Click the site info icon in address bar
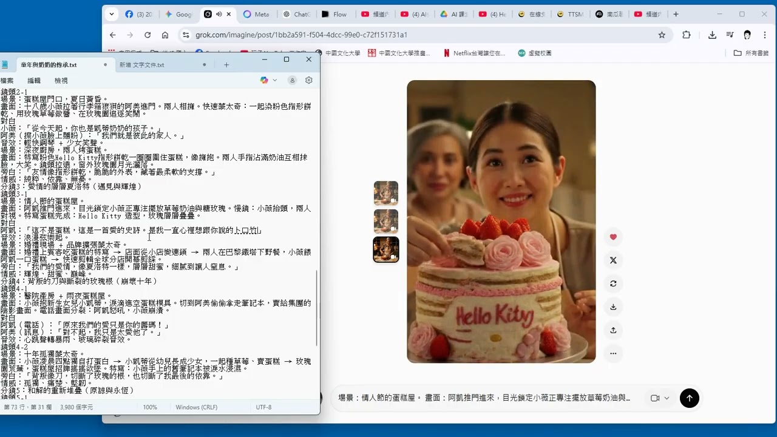This screenshot has width=777, height=437. tap(186, 35)
